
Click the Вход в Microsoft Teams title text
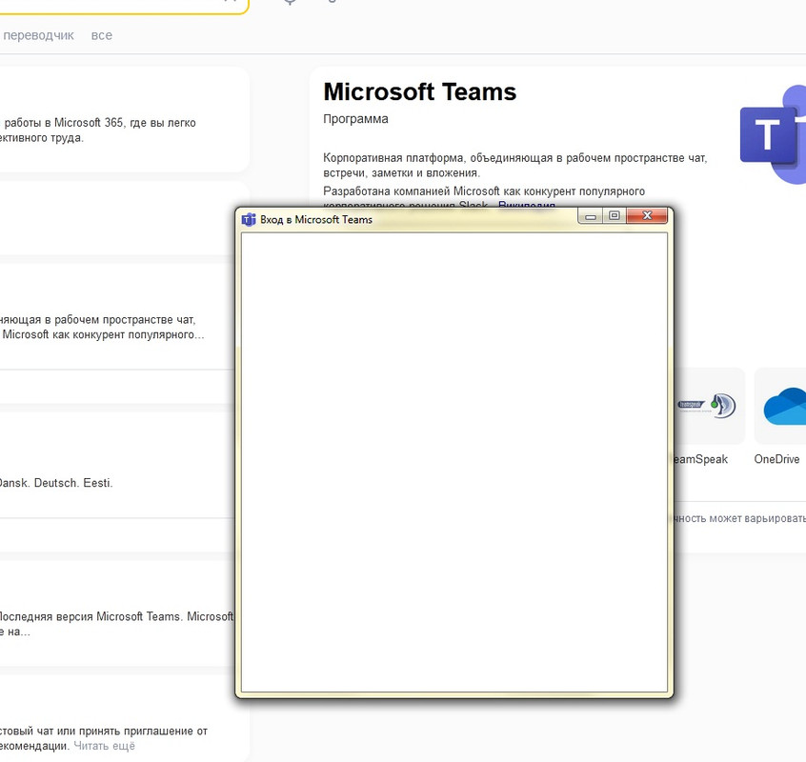pyautogui.click(x=316, y=220)
